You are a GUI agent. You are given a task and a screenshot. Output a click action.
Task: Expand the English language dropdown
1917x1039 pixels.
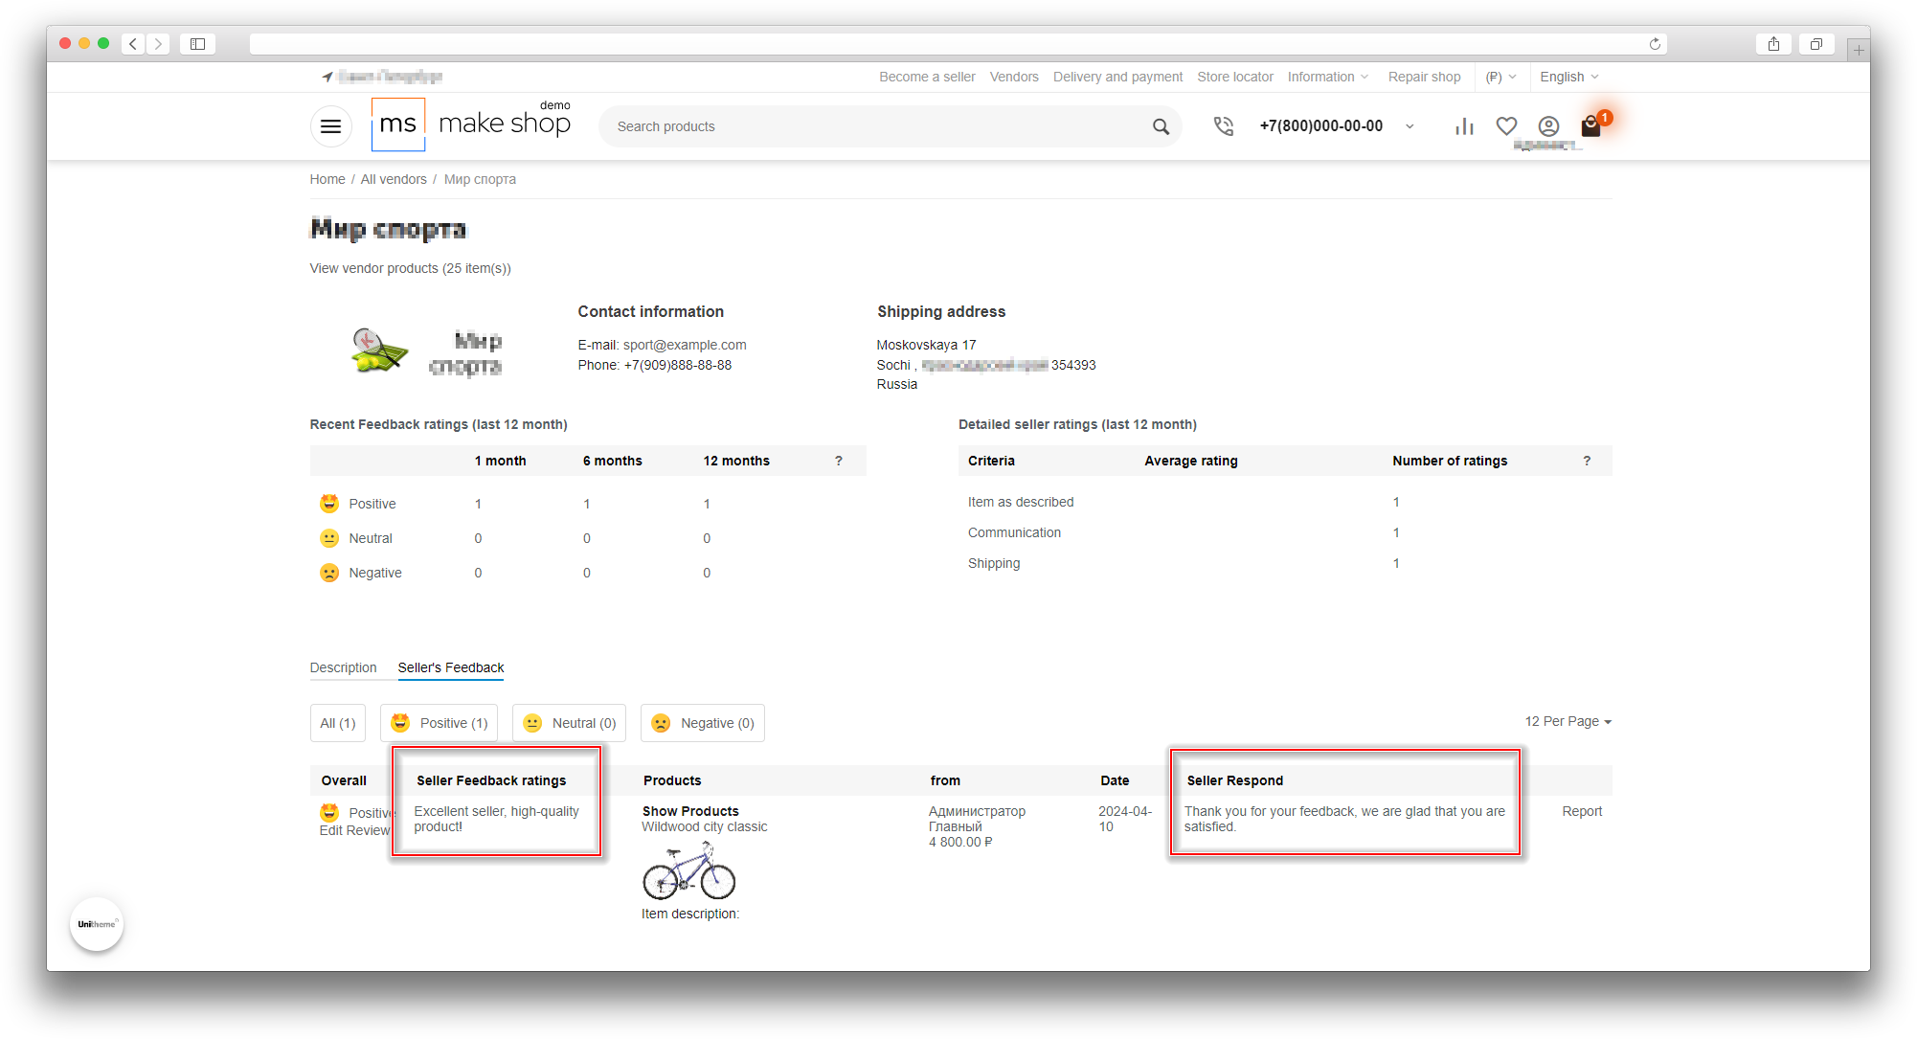(x=1568, y=77)
